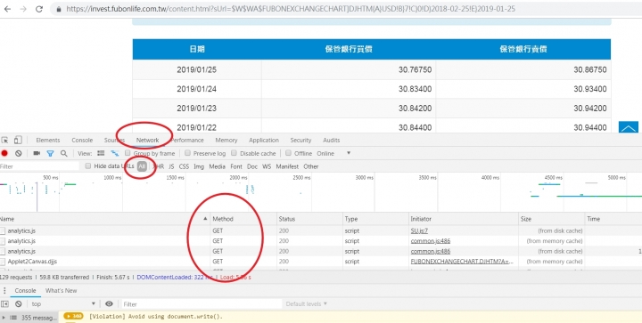Select the All request type filter
642x323 pixels.
click(142, 166)
